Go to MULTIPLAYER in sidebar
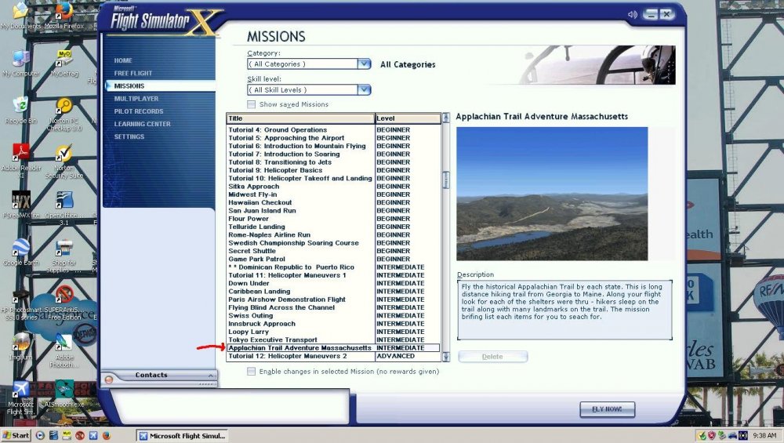 pyautogui.click(x=136, y=99)
